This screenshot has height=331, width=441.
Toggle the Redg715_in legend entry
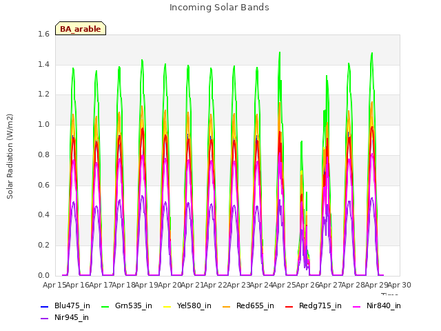314,305
